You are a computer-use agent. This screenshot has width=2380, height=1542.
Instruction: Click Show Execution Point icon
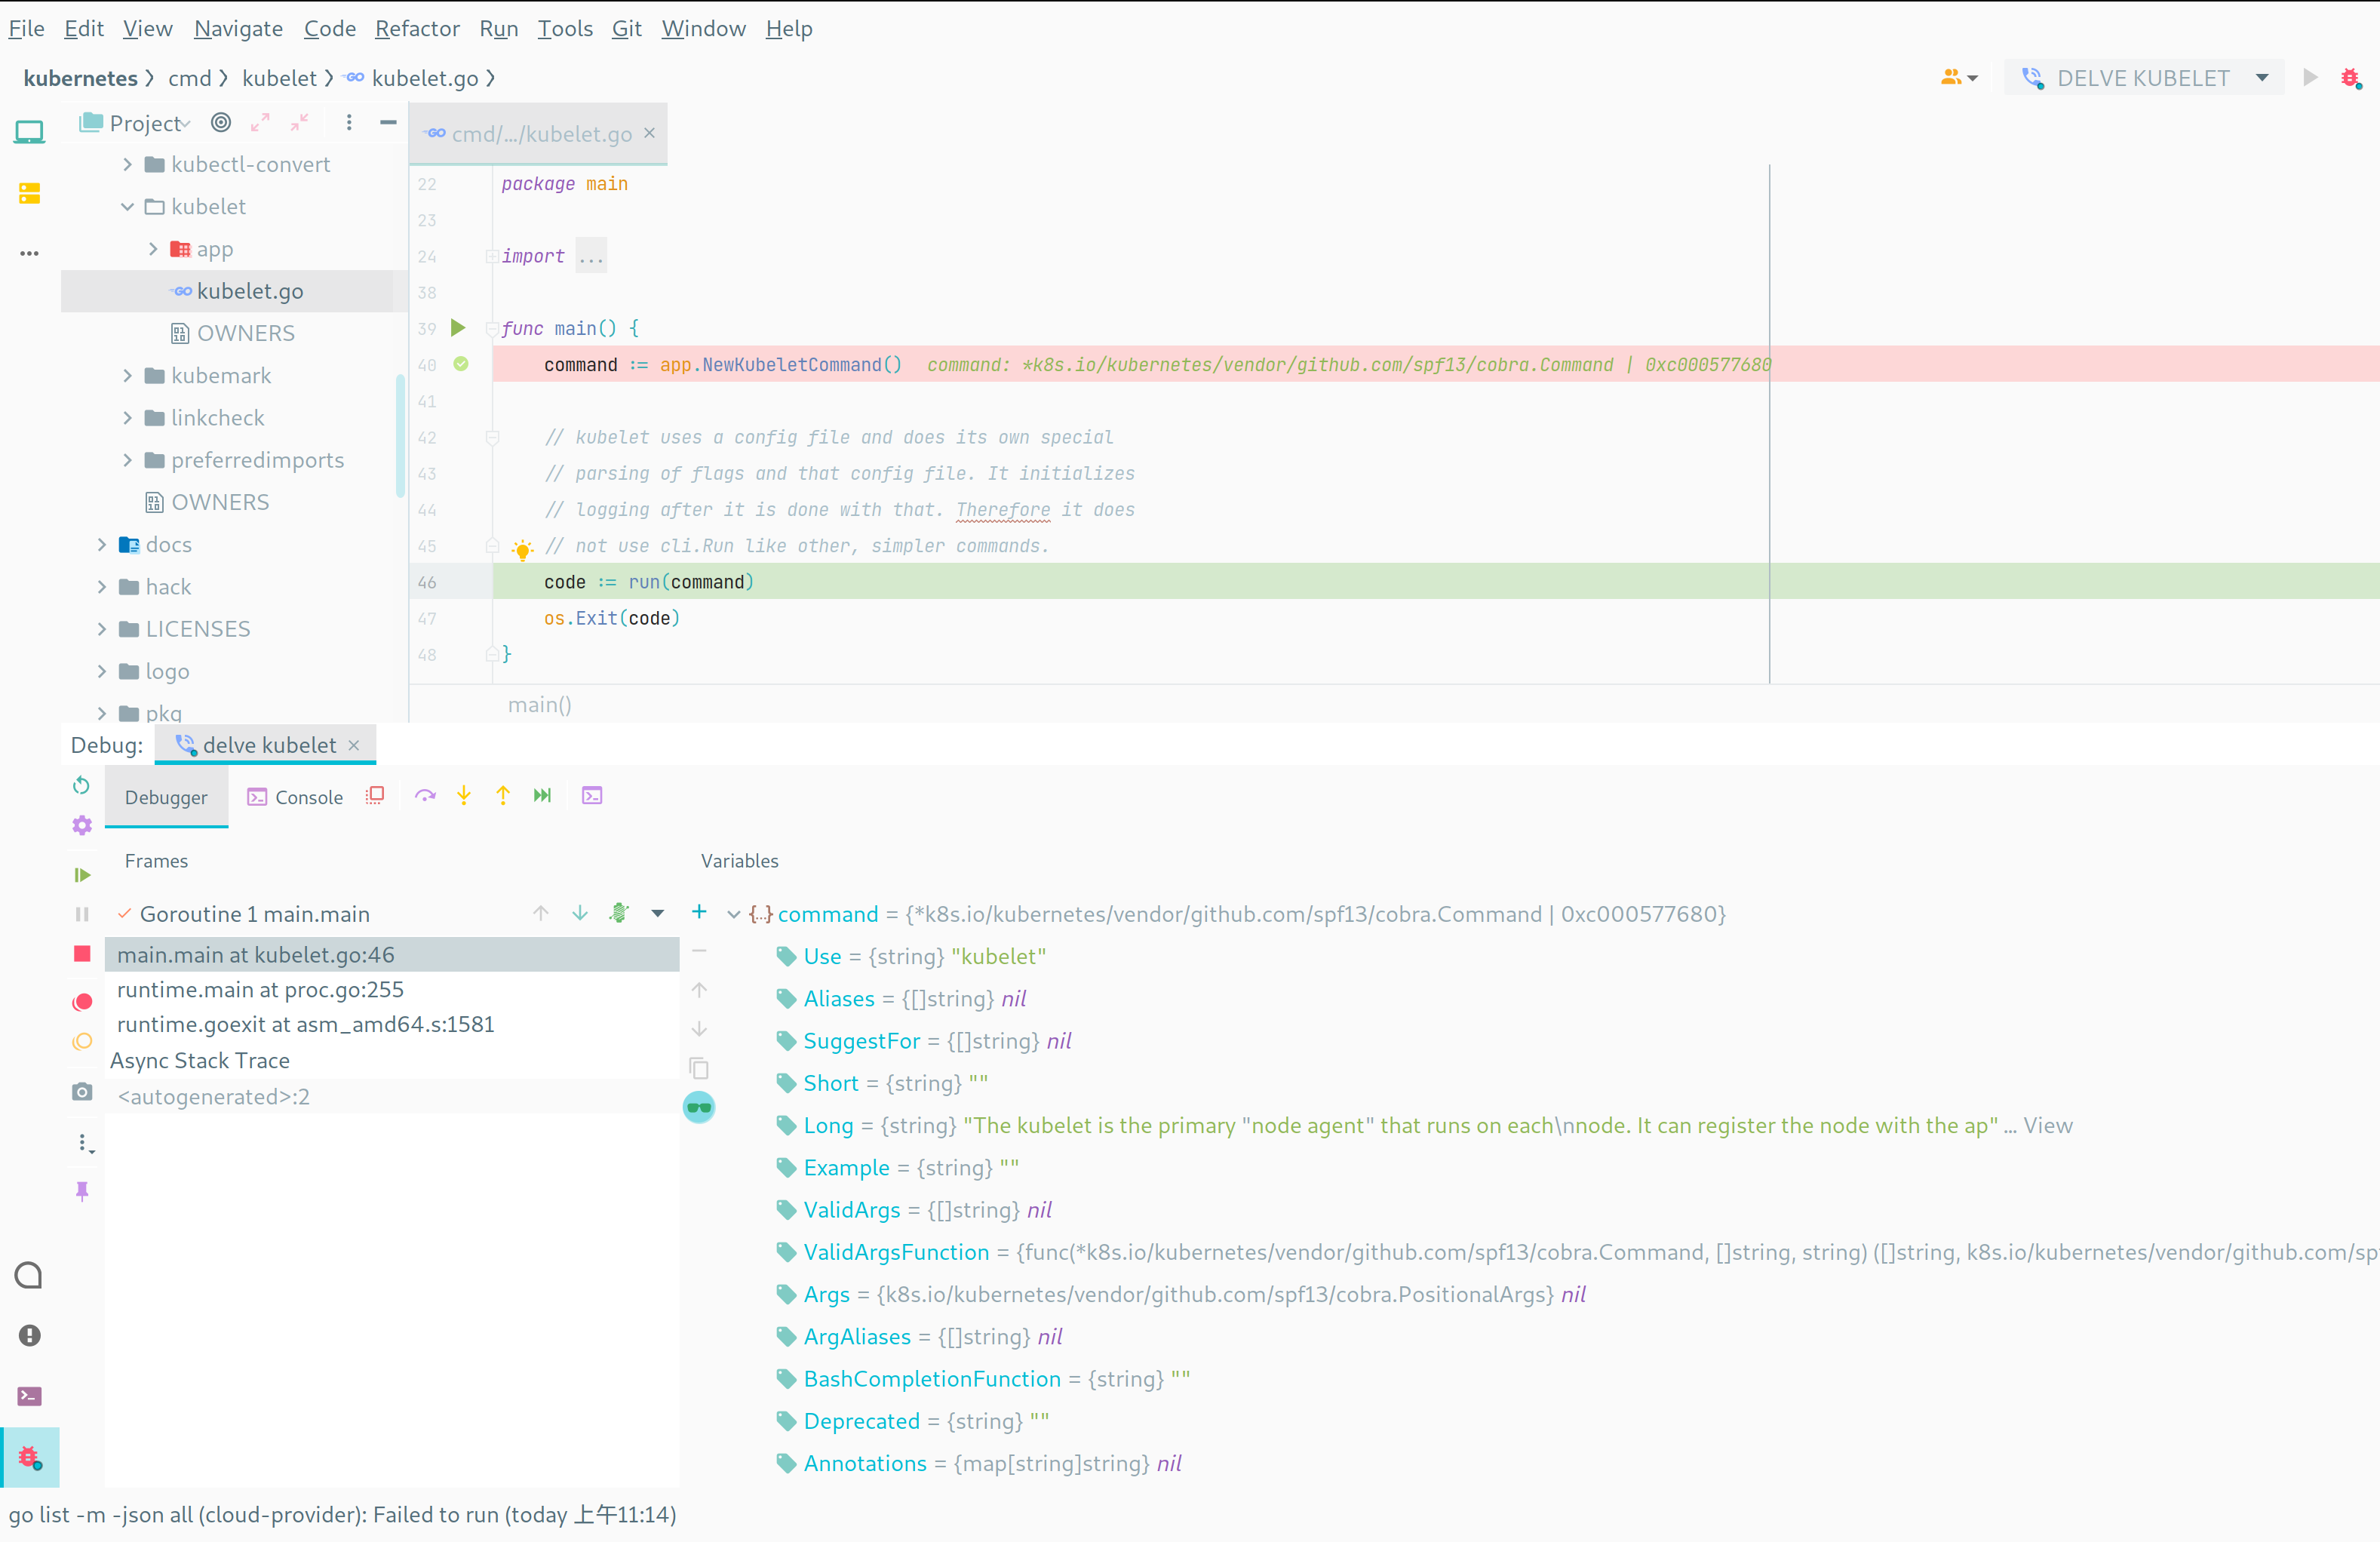point(376,795)
